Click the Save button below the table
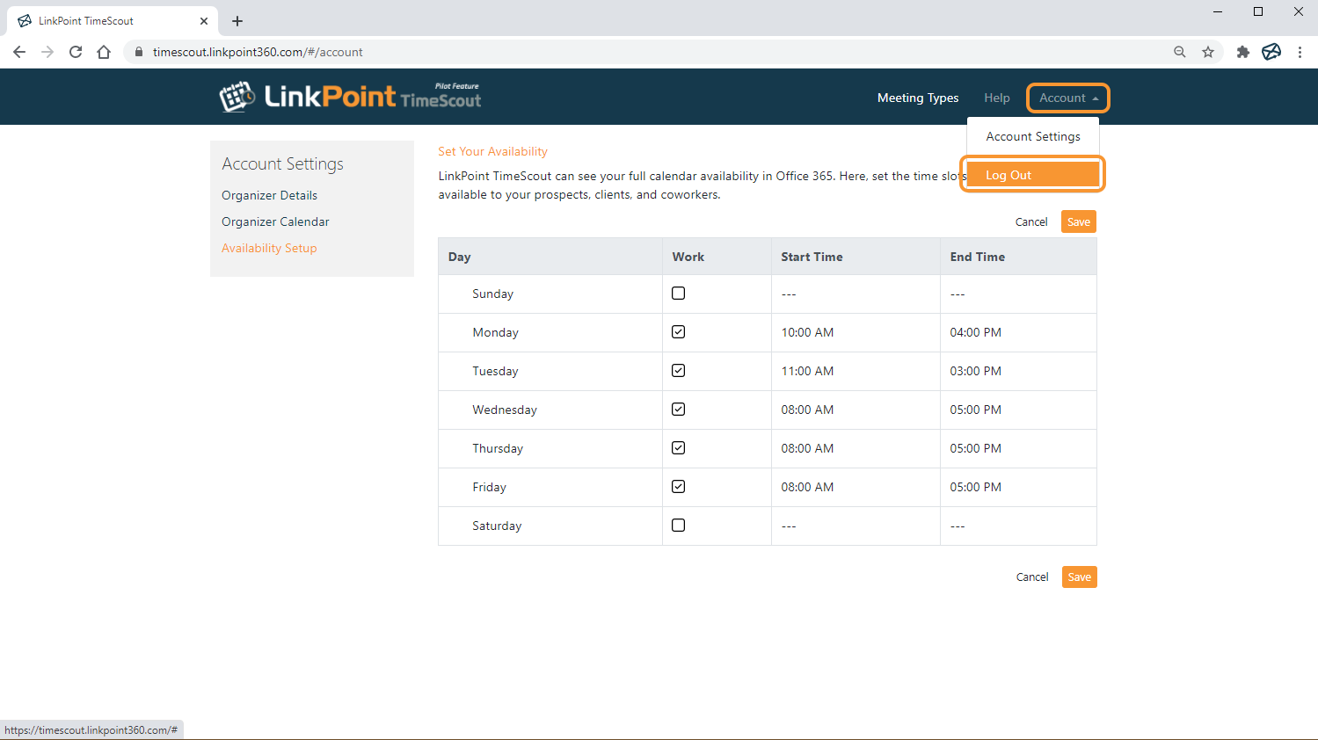The image size is (1318, 740). pos(1080,577)
